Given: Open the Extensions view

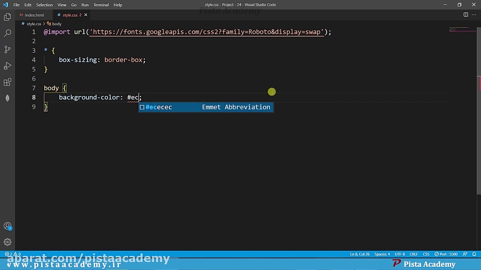Looking at the screenshot, I should click(7, 82).
